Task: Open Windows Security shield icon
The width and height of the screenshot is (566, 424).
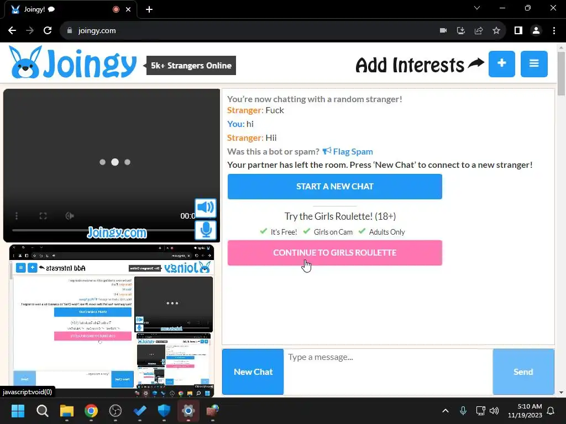Action: pyautogui.click(x=164, y=411)
